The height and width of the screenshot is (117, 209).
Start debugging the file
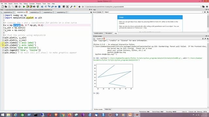pos(42,6)
